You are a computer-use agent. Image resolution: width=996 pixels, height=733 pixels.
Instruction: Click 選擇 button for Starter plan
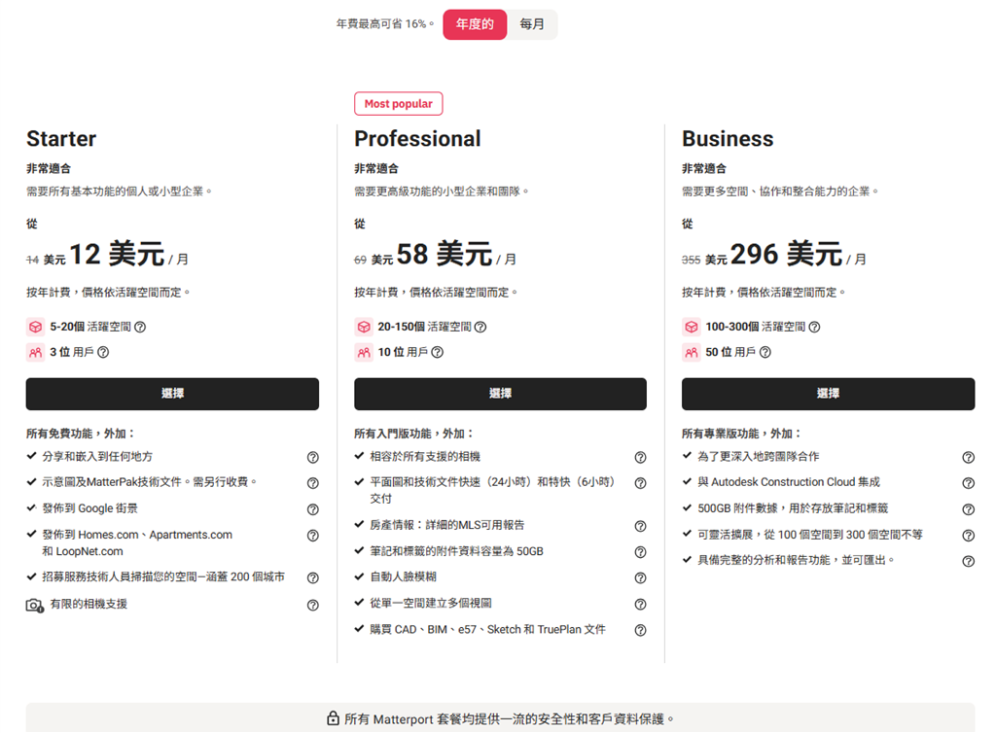[172, 394]
